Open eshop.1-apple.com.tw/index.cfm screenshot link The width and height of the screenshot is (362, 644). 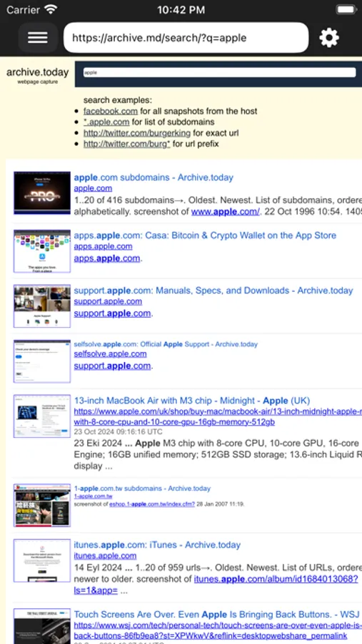[x=152, y=504]
